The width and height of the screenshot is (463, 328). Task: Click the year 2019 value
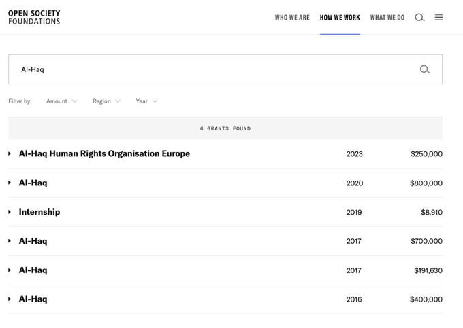click(354, 213)
